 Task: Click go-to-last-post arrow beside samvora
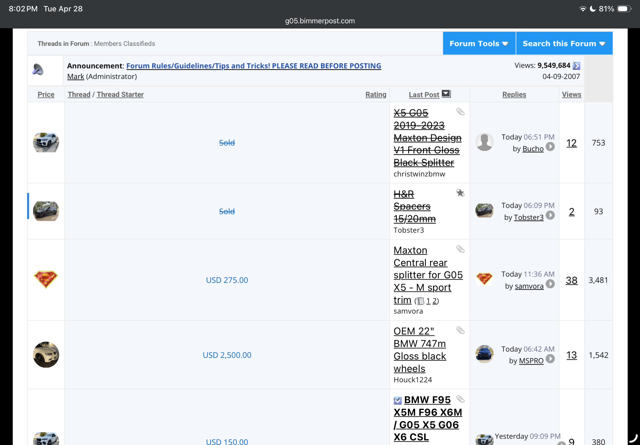(x=550, y=284)
